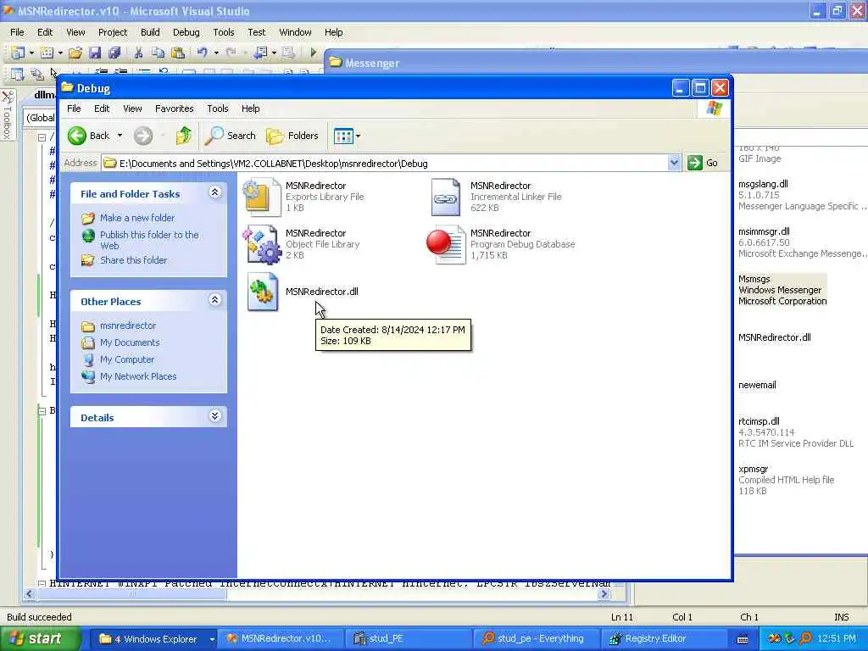Viewport: 868px width, 651px height.
Task: Select Msmsgs Windows Messenger item in Messenger window
Action: click(x=782, y=290)
